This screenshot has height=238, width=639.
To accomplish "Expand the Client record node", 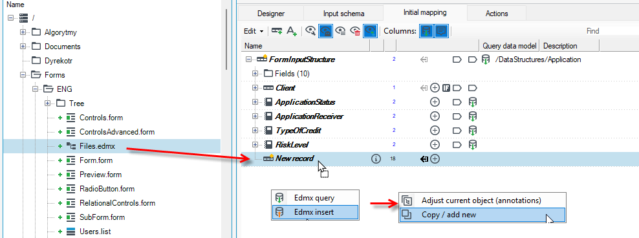I will [255, 87].
